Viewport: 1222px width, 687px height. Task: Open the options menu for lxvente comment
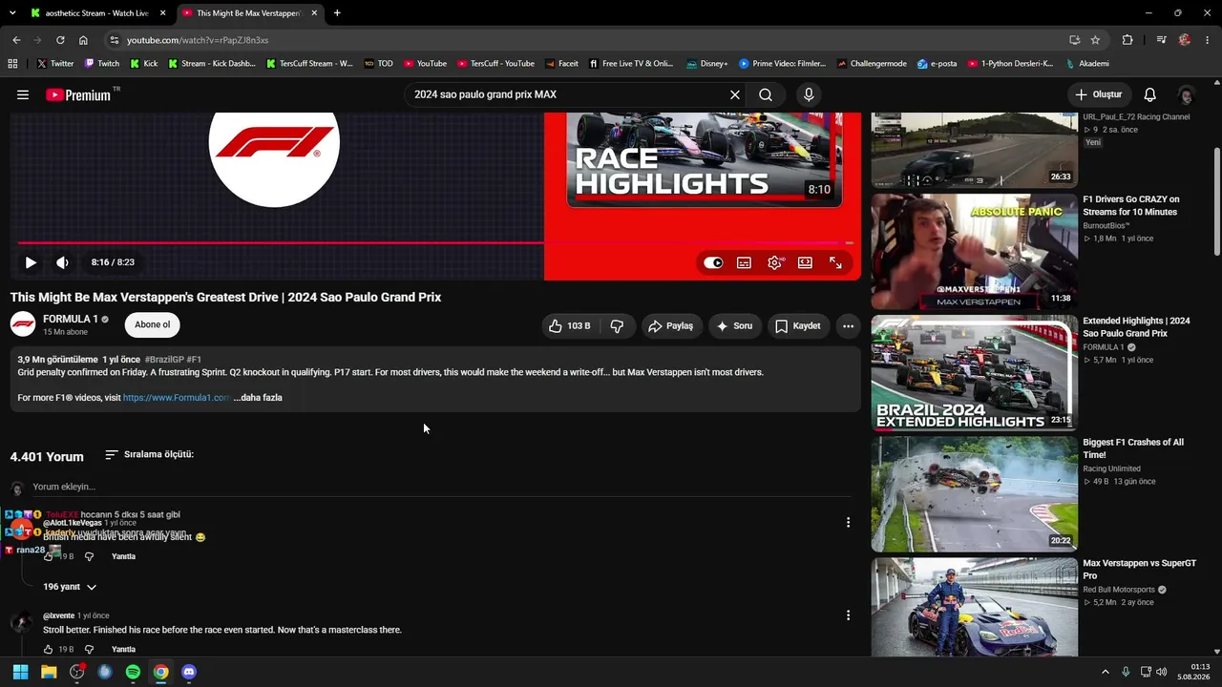point(848,615)
